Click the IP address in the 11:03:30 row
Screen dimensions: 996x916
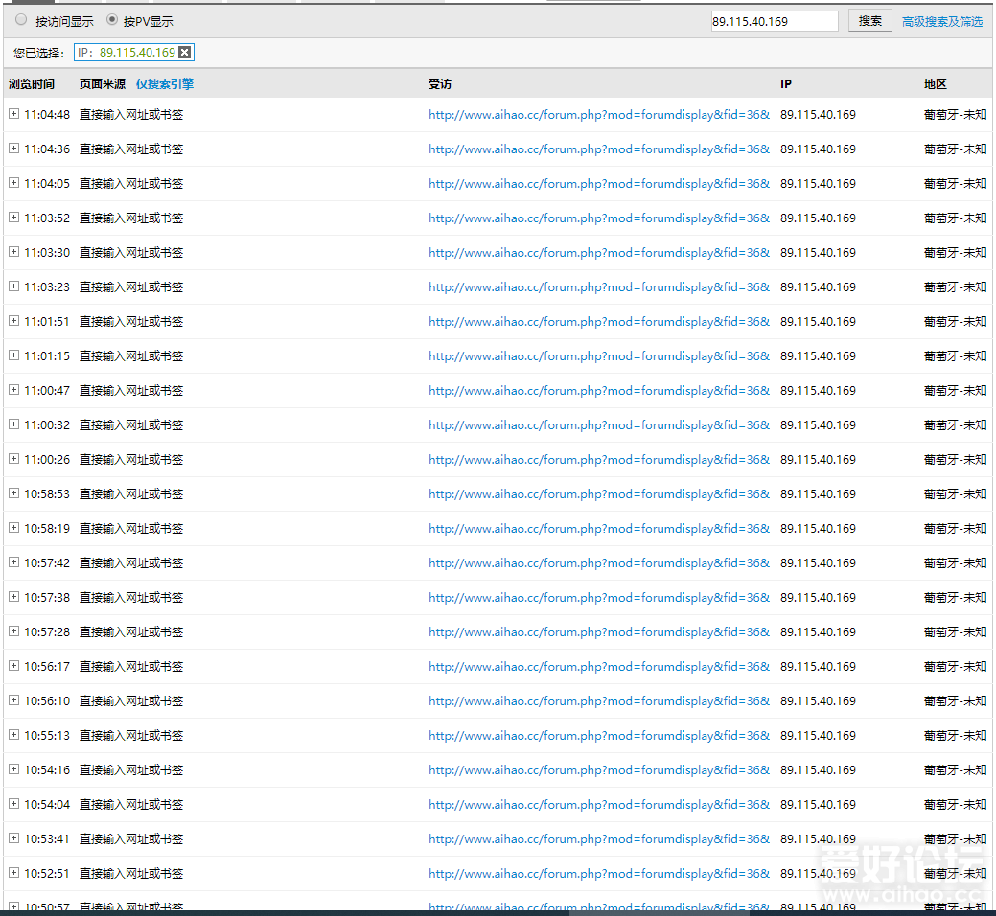click(818, 253)
